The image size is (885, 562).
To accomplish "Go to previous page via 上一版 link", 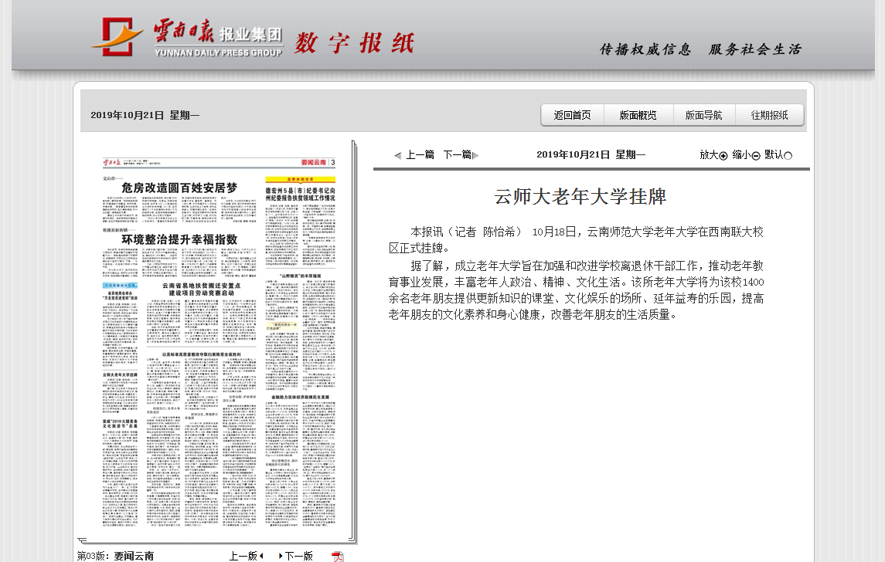I will (x=243, y=556).
